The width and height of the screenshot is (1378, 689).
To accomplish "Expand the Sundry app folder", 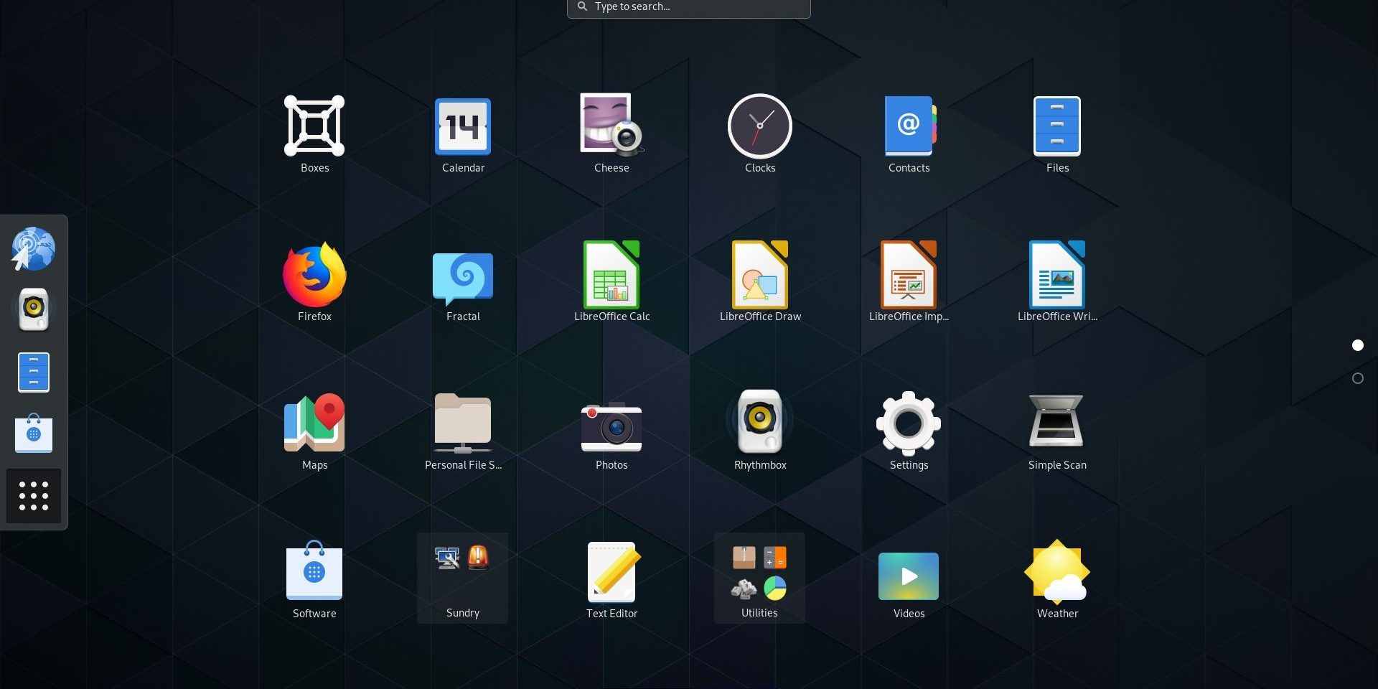I will 462,578.
